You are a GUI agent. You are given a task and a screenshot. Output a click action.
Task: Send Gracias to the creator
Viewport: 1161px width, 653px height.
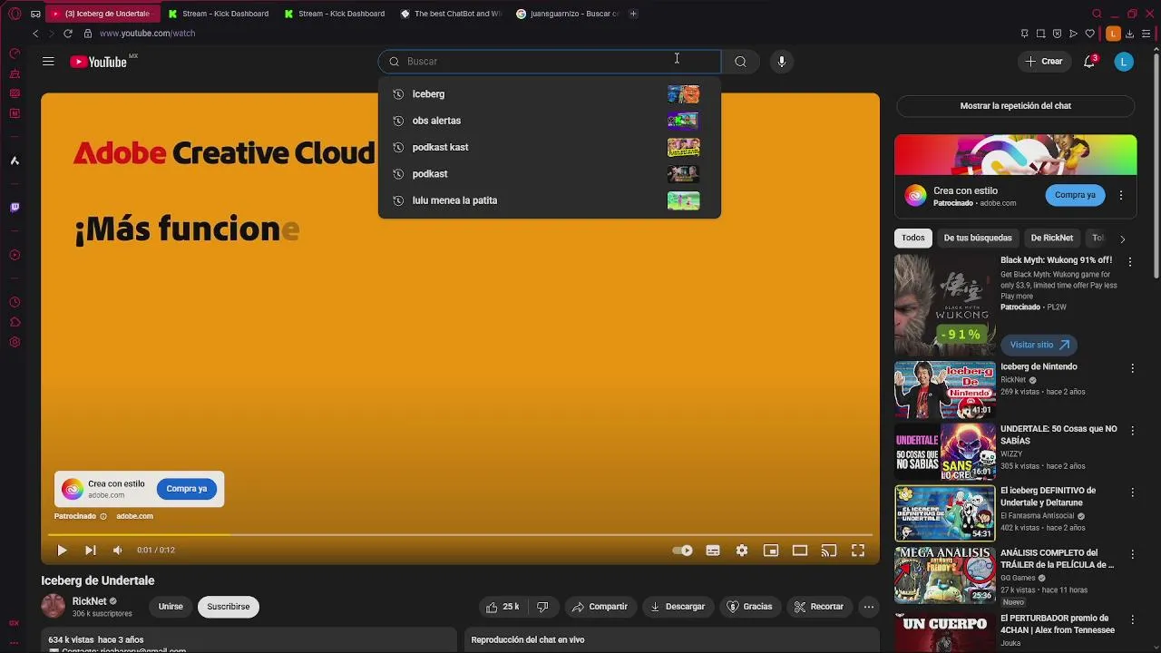coord(750,607)
